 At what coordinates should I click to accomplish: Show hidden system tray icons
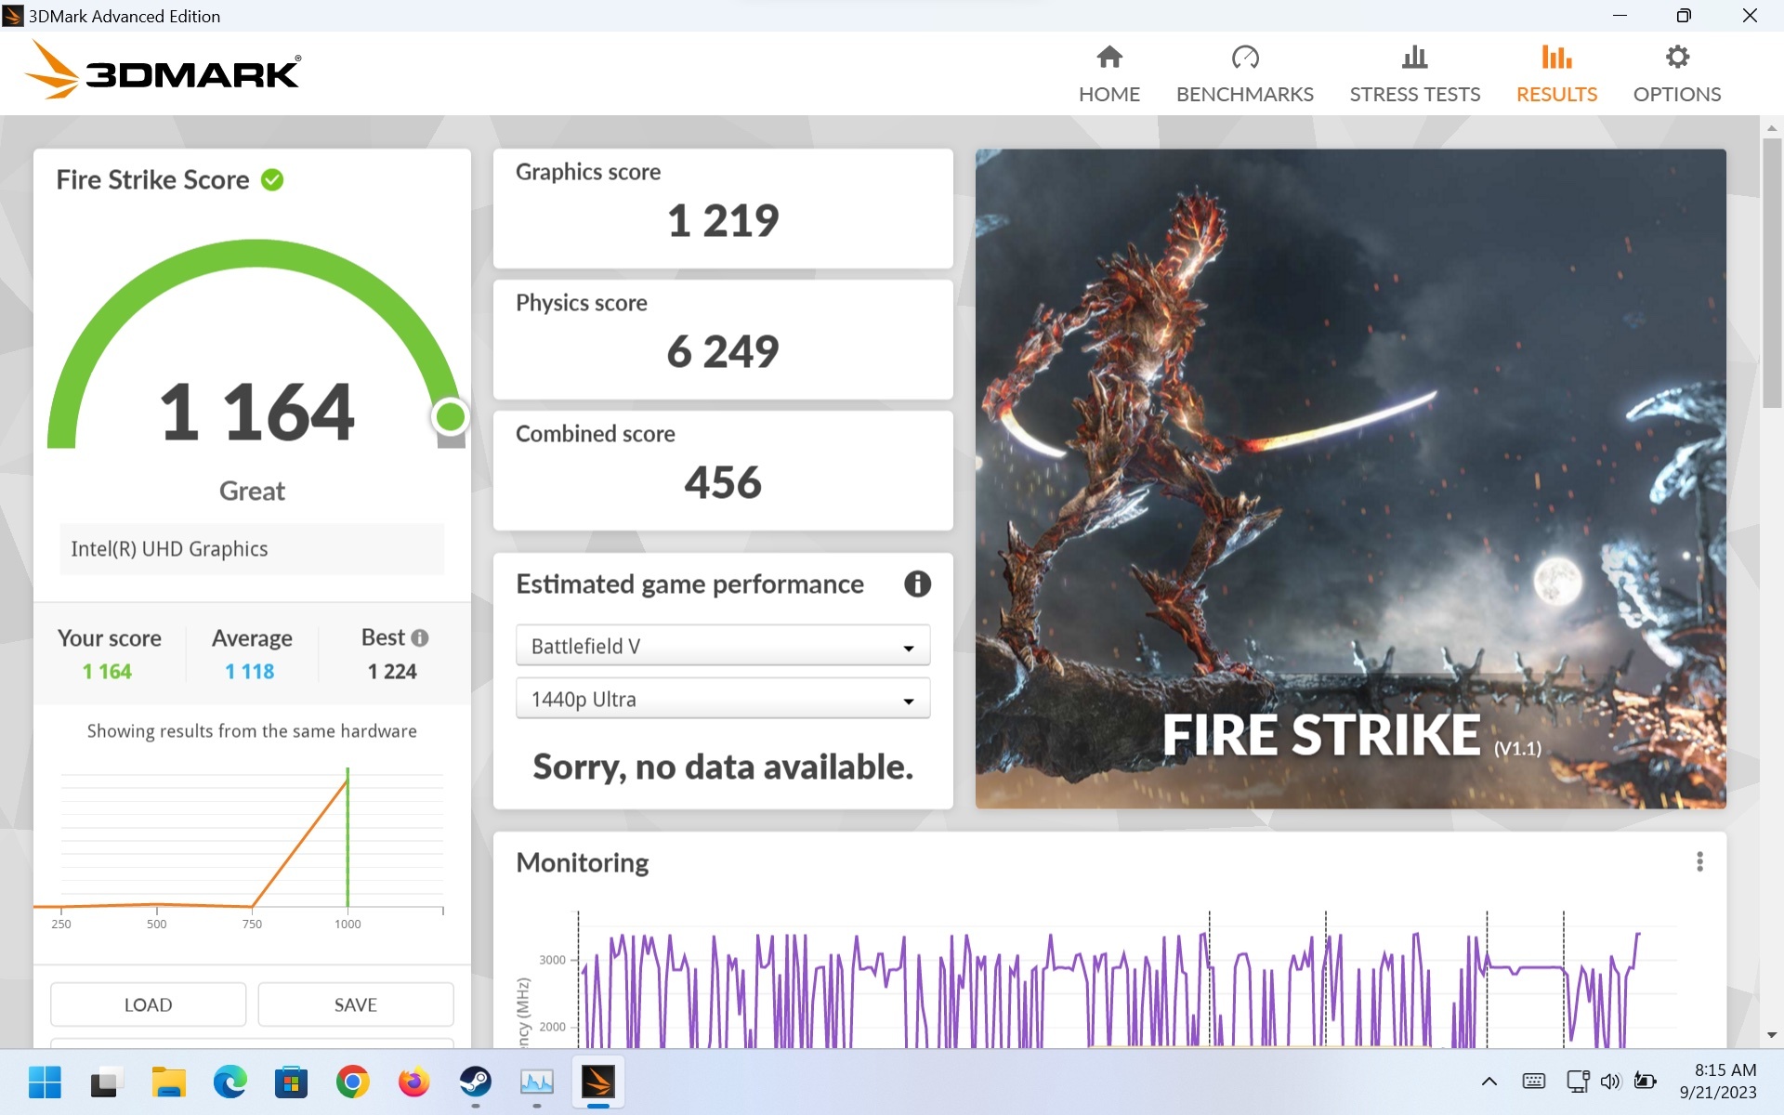pyautogui.click(x=1489, y=1081)
